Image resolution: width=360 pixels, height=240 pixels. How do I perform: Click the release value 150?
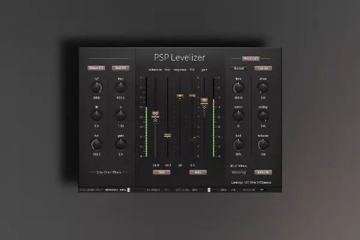(263, 154)
